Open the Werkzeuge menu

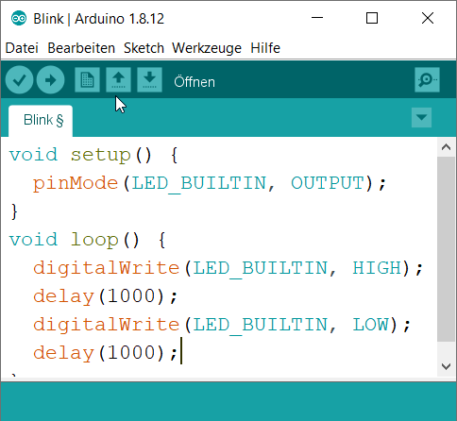(207, 48)
